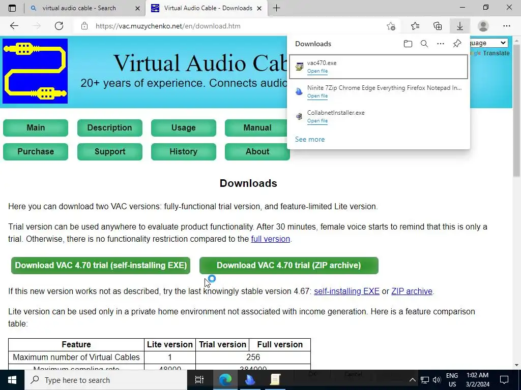Show hidden system tray icons
521x390 pixels.
(412, 380)
